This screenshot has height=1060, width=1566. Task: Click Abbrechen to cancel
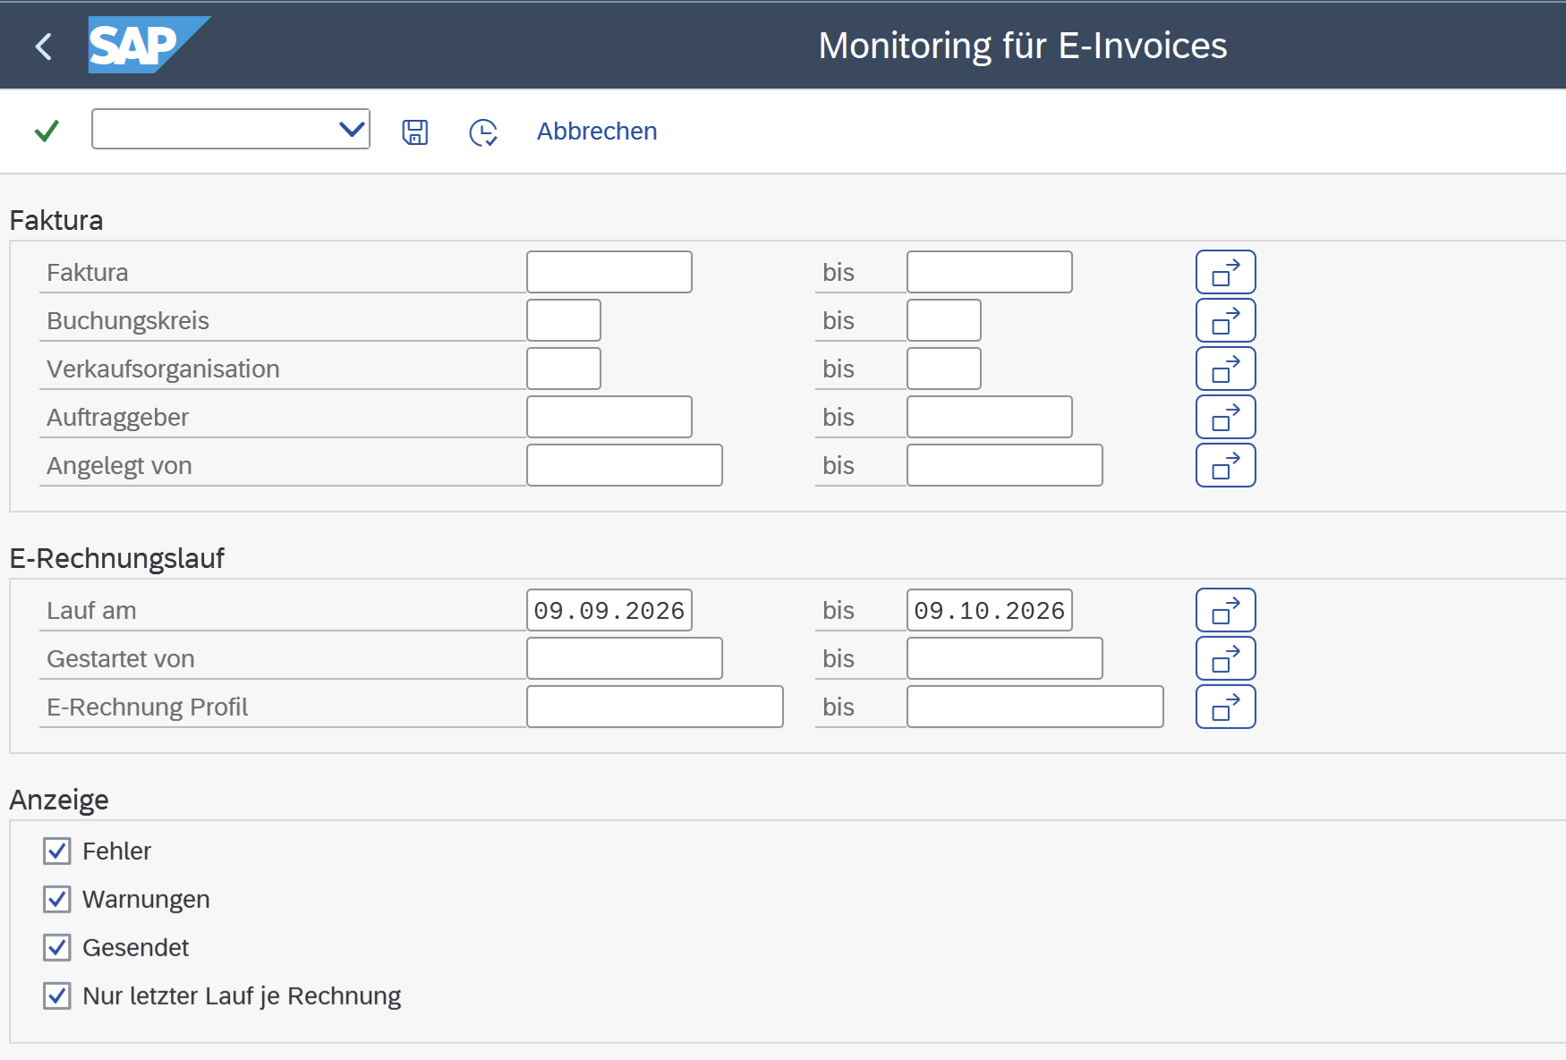597,131
